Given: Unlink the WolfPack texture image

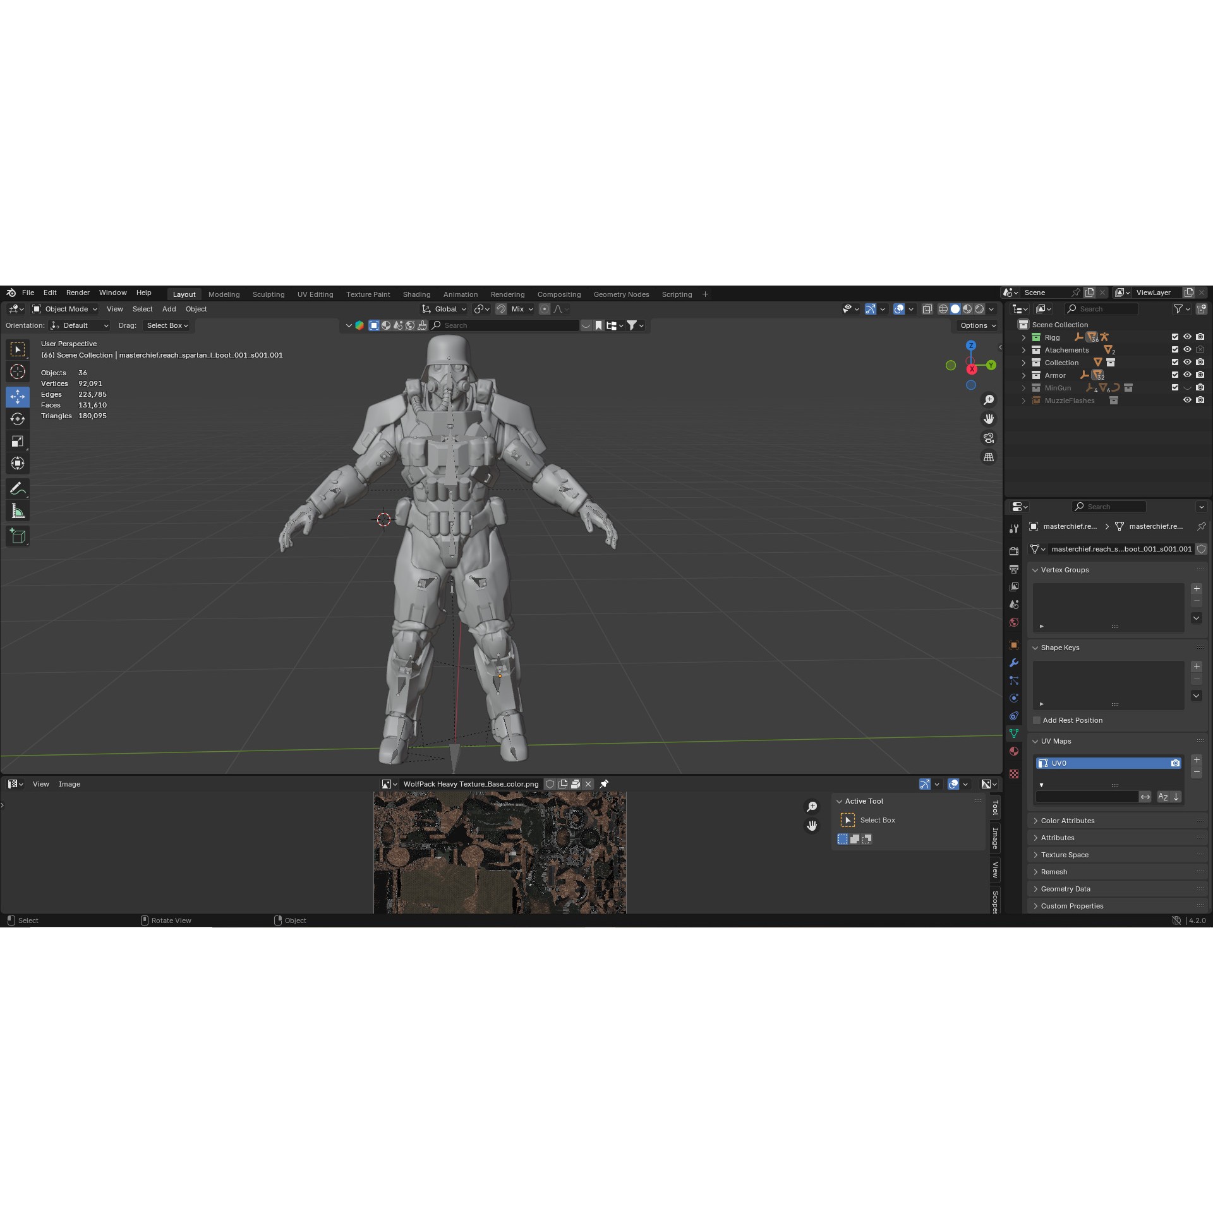Looking at the screenshot, I should pyautogui.click(x=588, y=784).
